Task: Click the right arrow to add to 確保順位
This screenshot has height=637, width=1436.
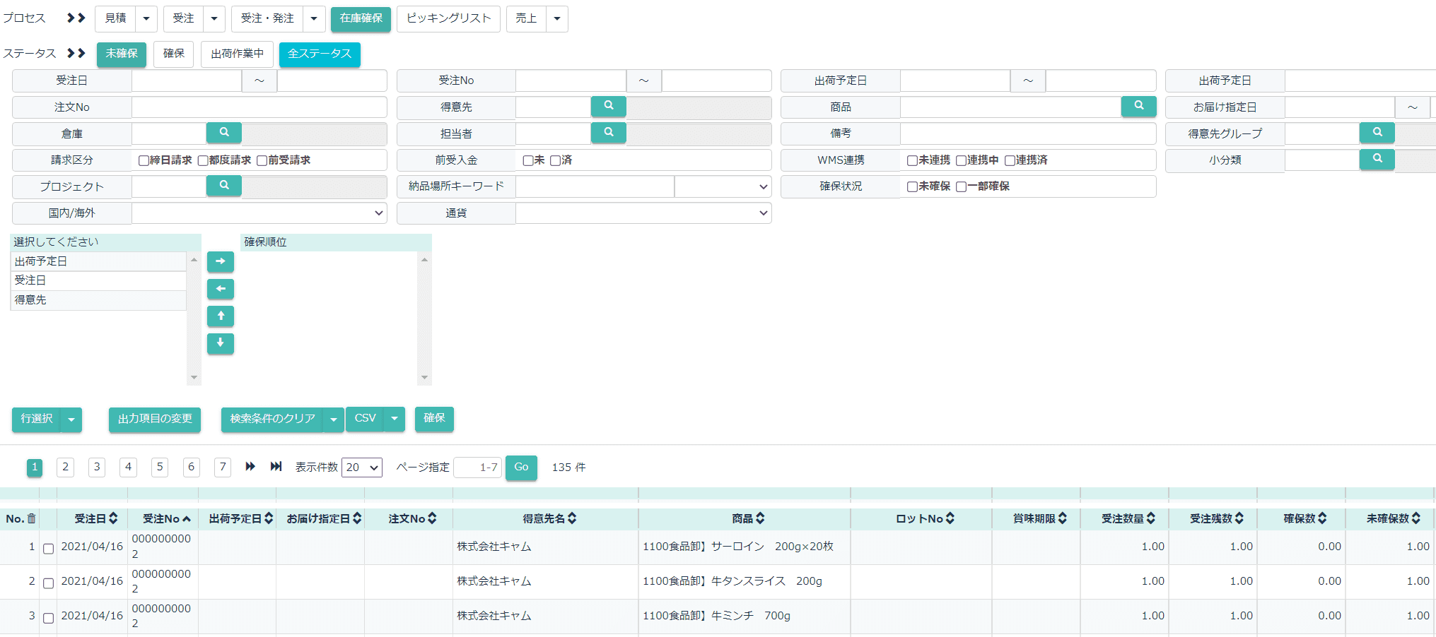Action: point(221,261)
